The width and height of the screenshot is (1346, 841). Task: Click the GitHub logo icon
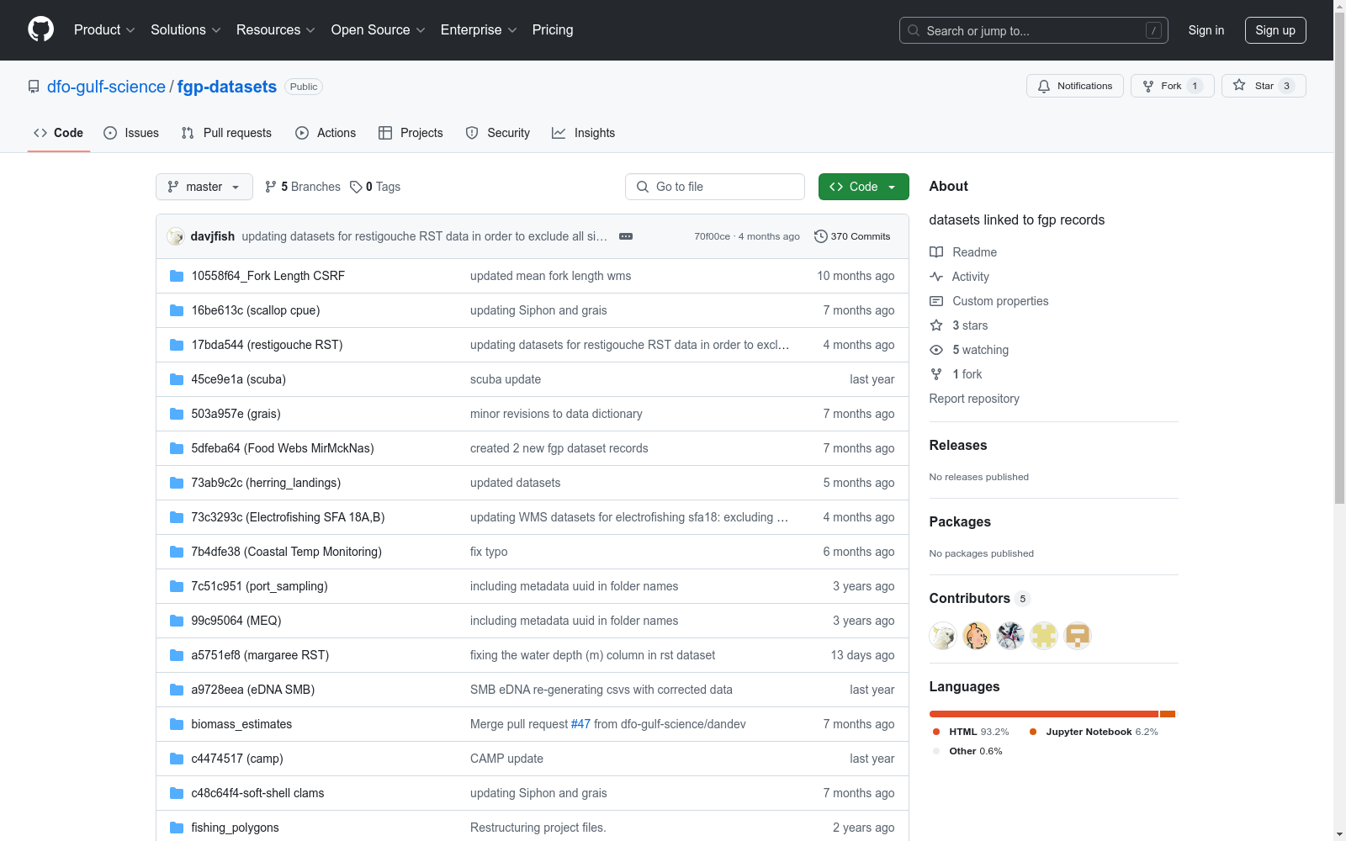[40, 29]
